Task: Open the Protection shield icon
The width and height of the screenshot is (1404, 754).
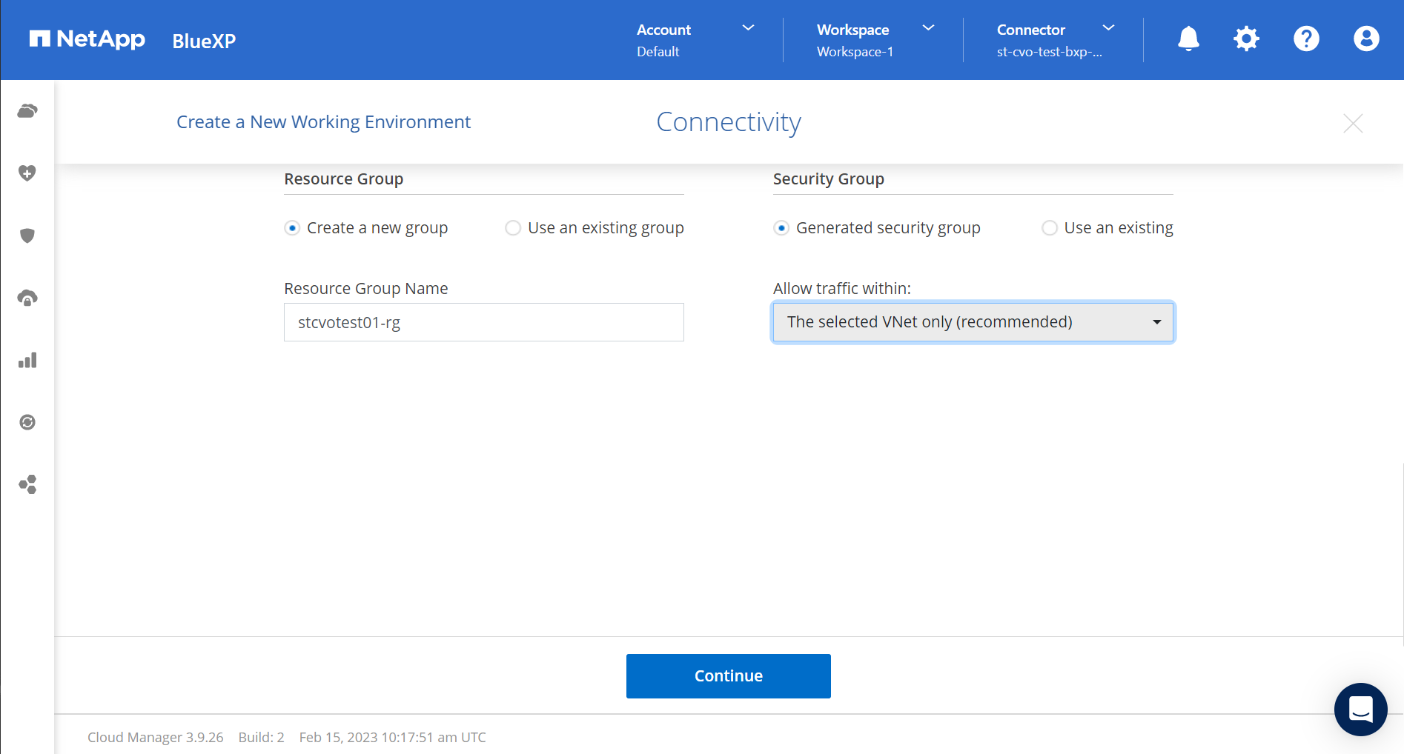Action: click(27, 236)
